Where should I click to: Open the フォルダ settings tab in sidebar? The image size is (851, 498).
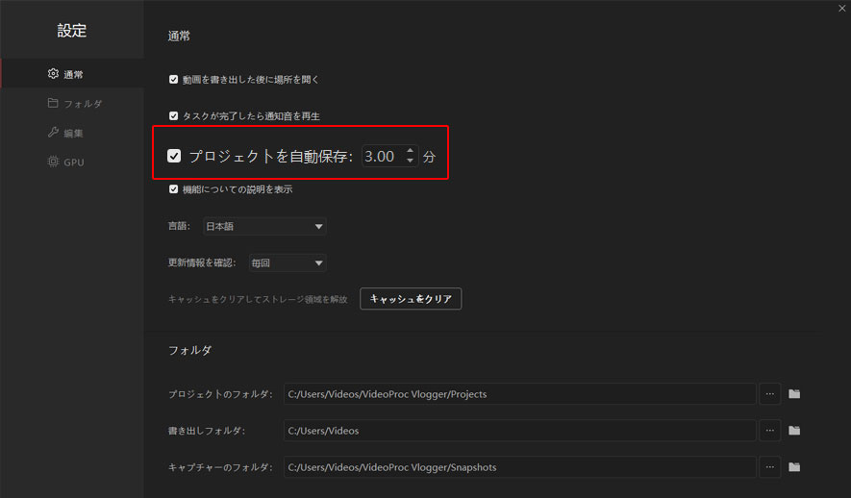tap(72, 103)
